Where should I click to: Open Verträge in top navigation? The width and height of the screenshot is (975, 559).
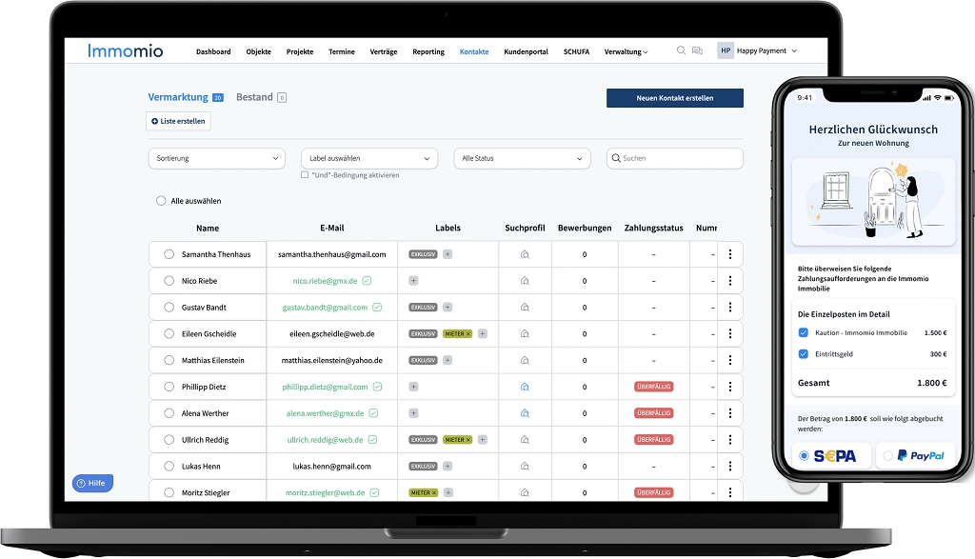[384, 51]
